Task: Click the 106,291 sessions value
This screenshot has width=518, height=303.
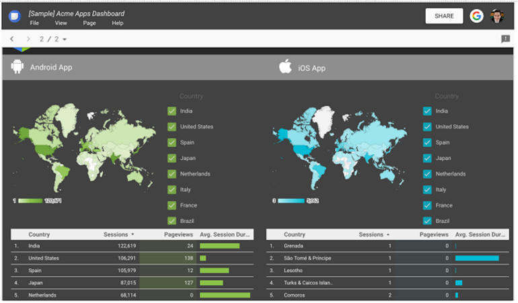Action: (127, 258)
